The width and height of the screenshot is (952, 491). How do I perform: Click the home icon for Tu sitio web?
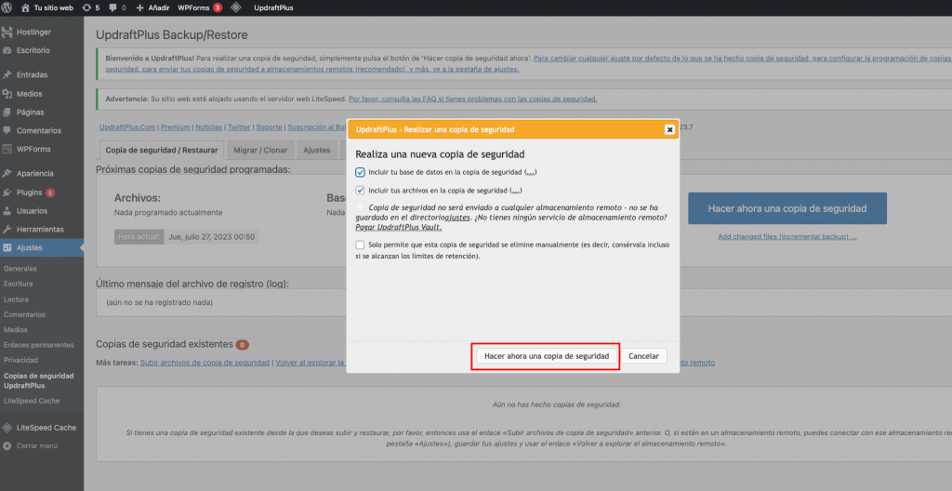pyautogui.click(x=25, y=7)
